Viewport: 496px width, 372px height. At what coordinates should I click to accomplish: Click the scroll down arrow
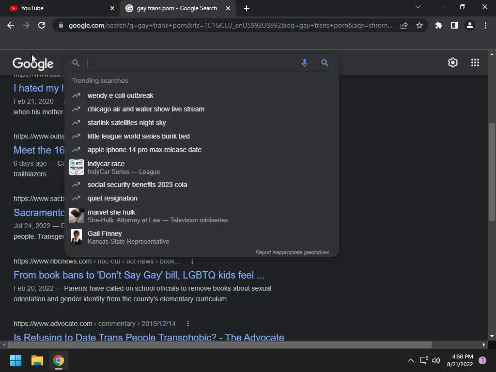[x=492, y=336]
